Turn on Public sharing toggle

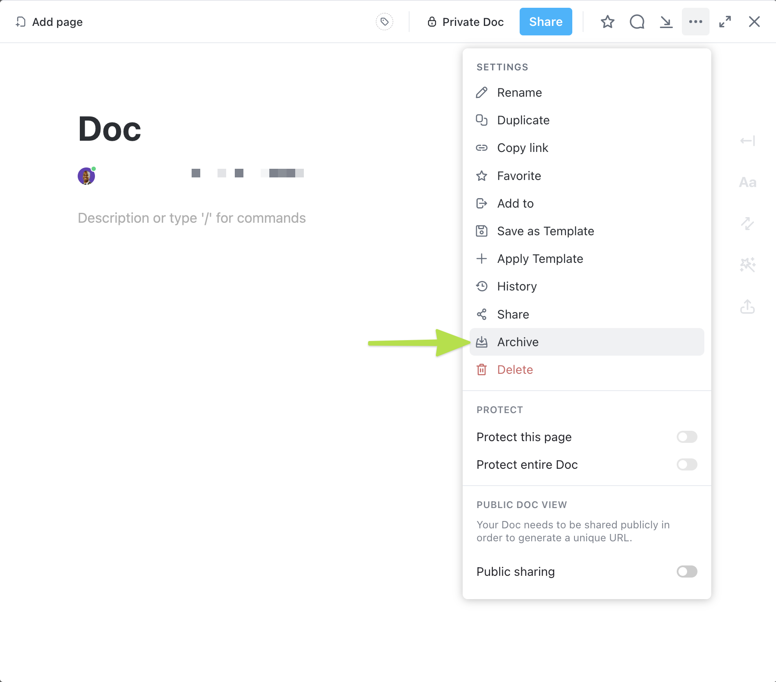point(687,571)
